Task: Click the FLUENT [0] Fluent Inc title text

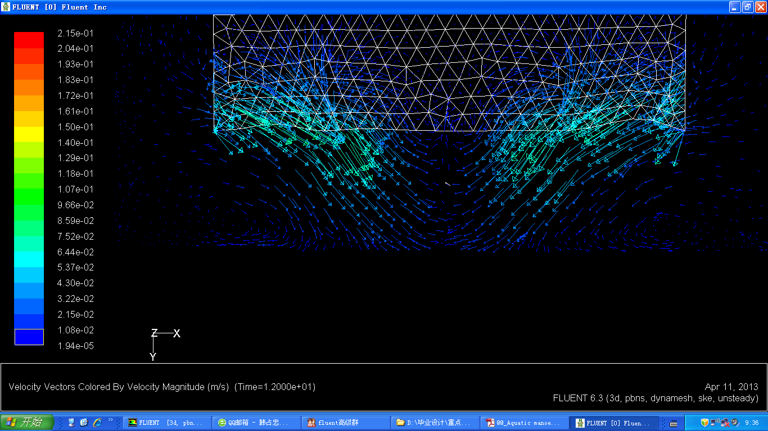Action: tap(60, 7)
